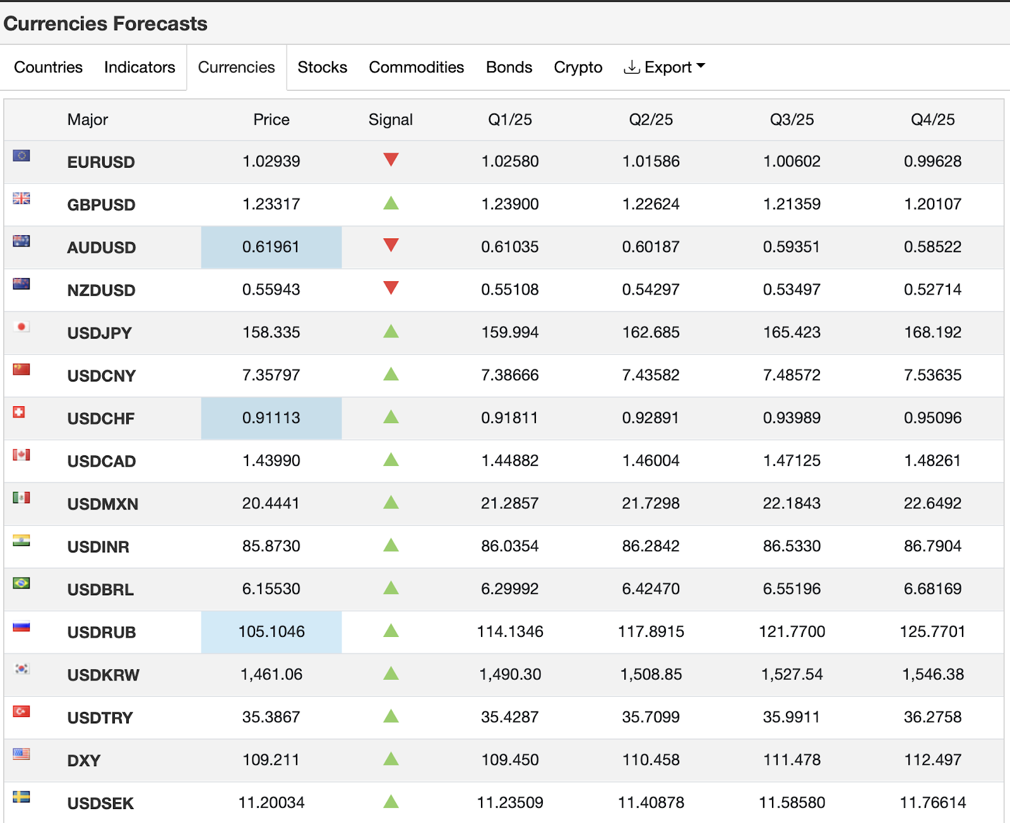Open the USDJPY currency pair link
The width and height of the screenshot is (1010, 823).
[99, 333]
